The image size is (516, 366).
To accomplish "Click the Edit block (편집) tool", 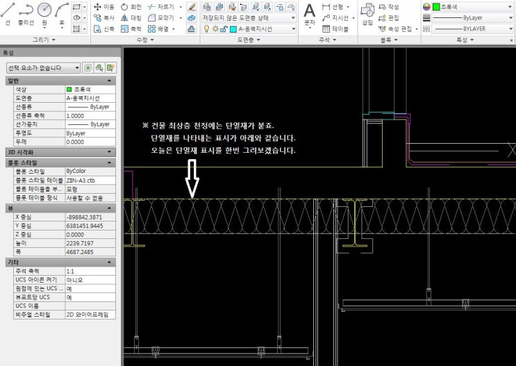I will pos(389,18).
